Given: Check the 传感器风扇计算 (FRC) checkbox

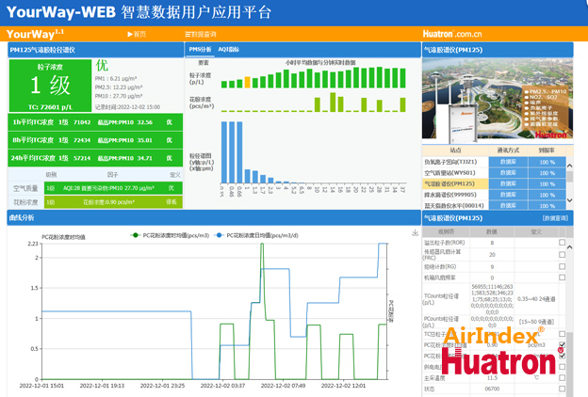Looking at the screenshot, I should click(563, 254).
